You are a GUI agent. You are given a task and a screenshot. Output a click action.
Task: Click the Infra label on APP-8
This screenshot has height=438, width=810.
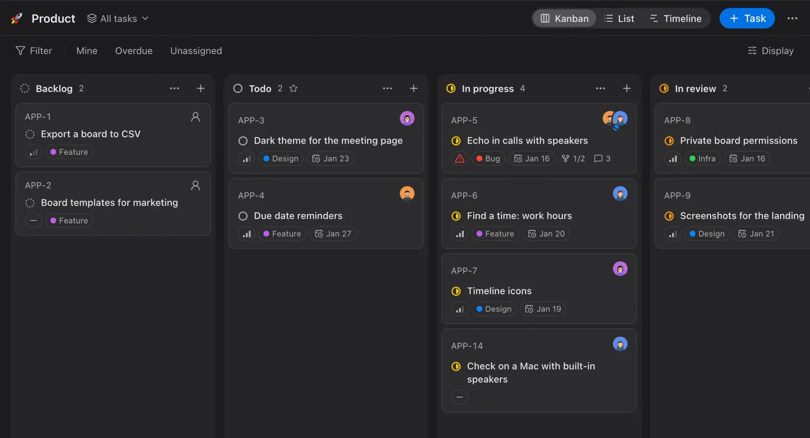pos(702,159)
